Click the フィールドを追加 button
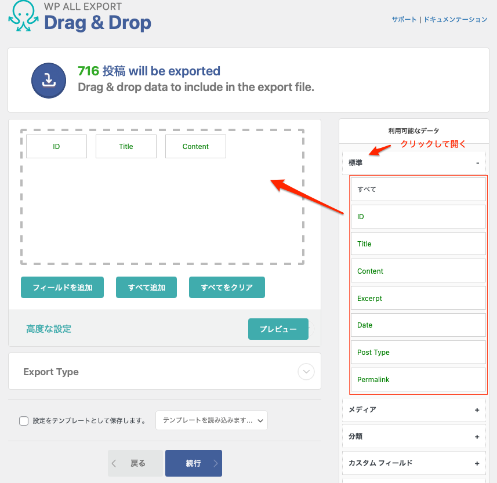The height and width of the screenshot is (483, 497). pos(62,288)
